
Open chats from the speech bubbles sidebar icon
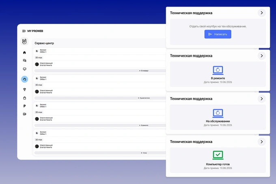[x=24, y=61]
